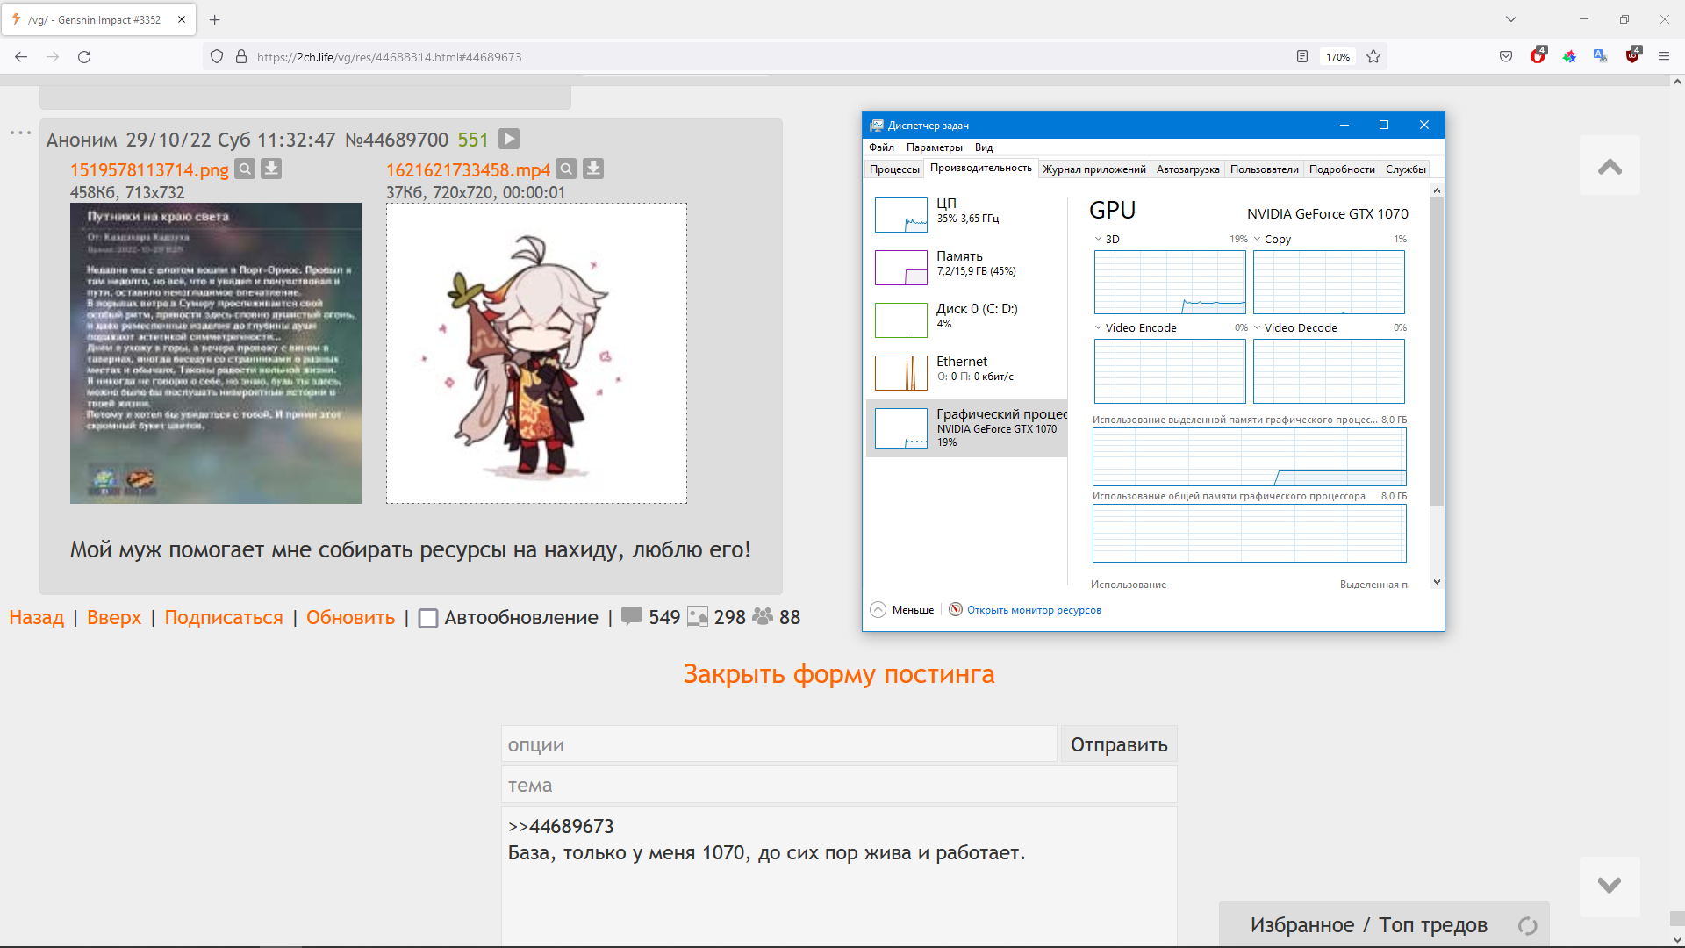
Task: Toggle reader view in address bar
Action: (x=1302, y=57)
